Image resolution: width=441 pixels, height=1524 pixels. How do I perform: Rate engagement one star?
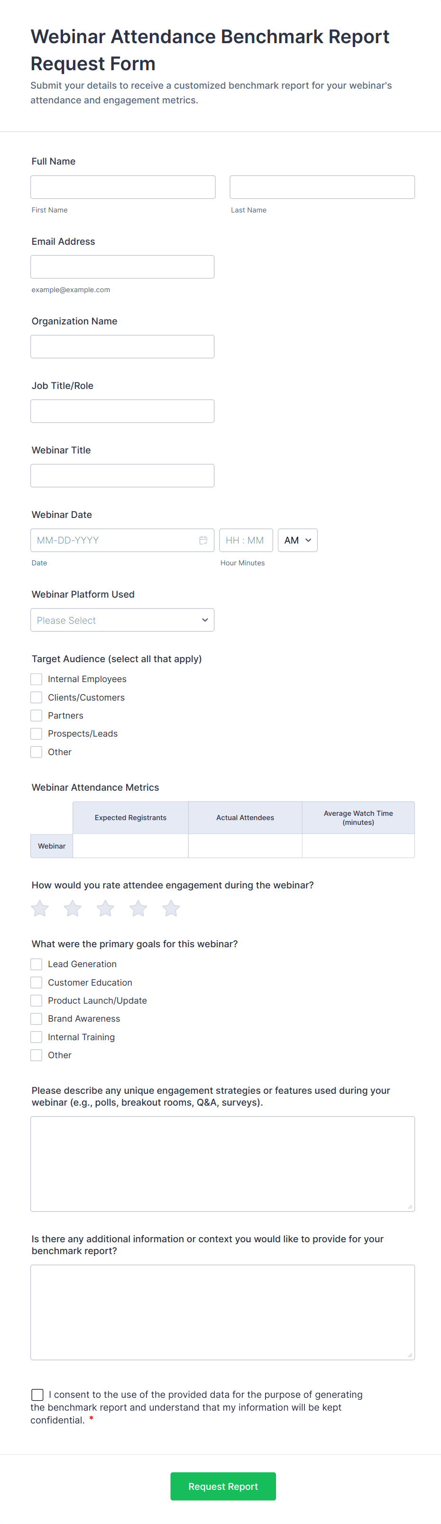[x=40, y=908]
